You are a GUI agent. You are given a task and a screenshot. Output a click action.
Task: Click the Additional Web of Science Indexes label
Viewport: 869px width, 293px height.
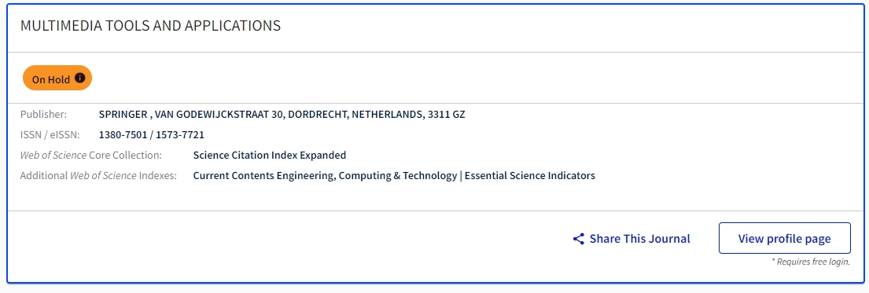click(x=98, y=176)
